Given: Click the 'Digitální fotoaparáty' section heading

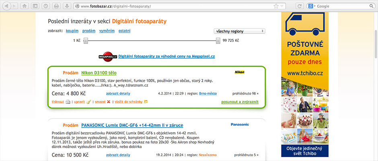Looking at the screenshot, I should [139, 21].
